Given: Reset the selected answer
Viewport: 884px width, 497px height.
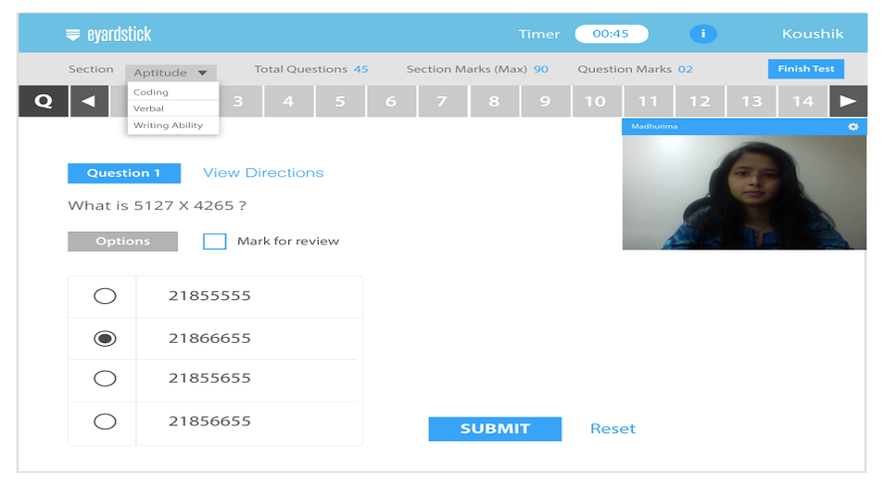Looking at the screenshot, I should [613, 428].
